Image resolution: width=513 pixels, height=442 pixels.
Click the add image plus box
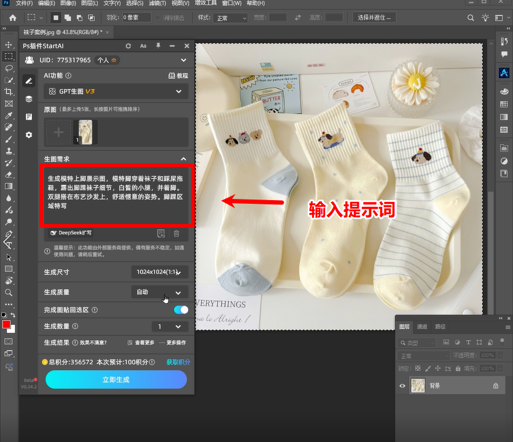pos(58,133)
